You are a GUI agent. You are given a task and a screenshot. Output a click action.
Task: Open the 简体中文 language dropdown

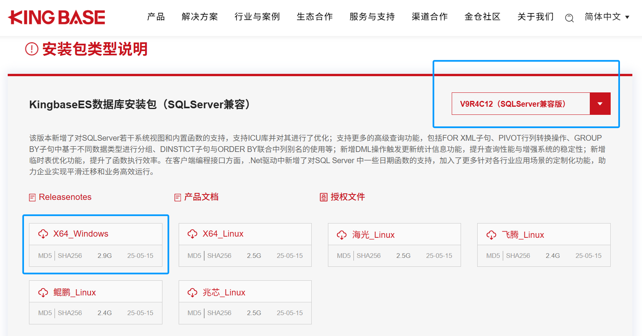tap(607, 17)
